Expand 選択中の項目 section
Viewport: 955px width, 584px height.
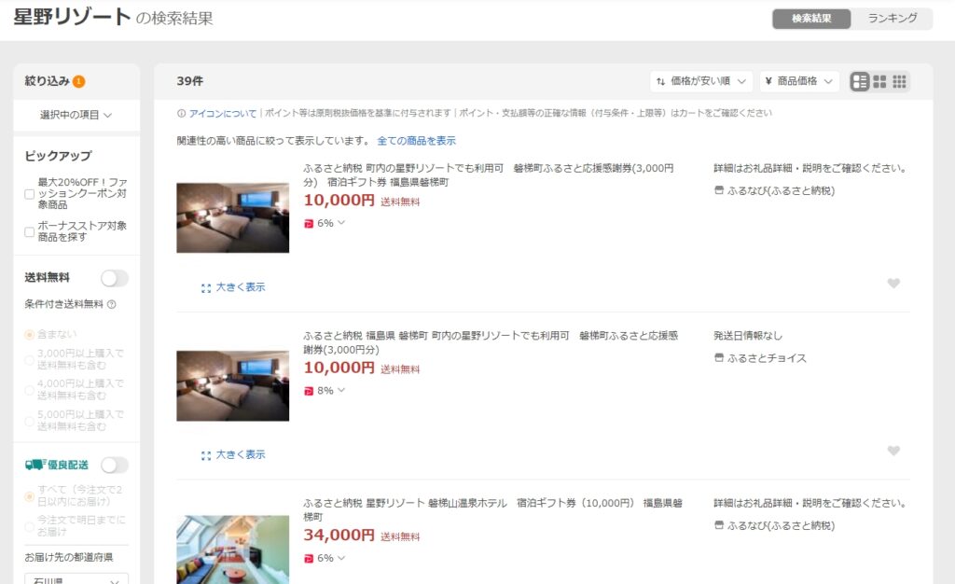pyautogui.click(x=76, y=115)
